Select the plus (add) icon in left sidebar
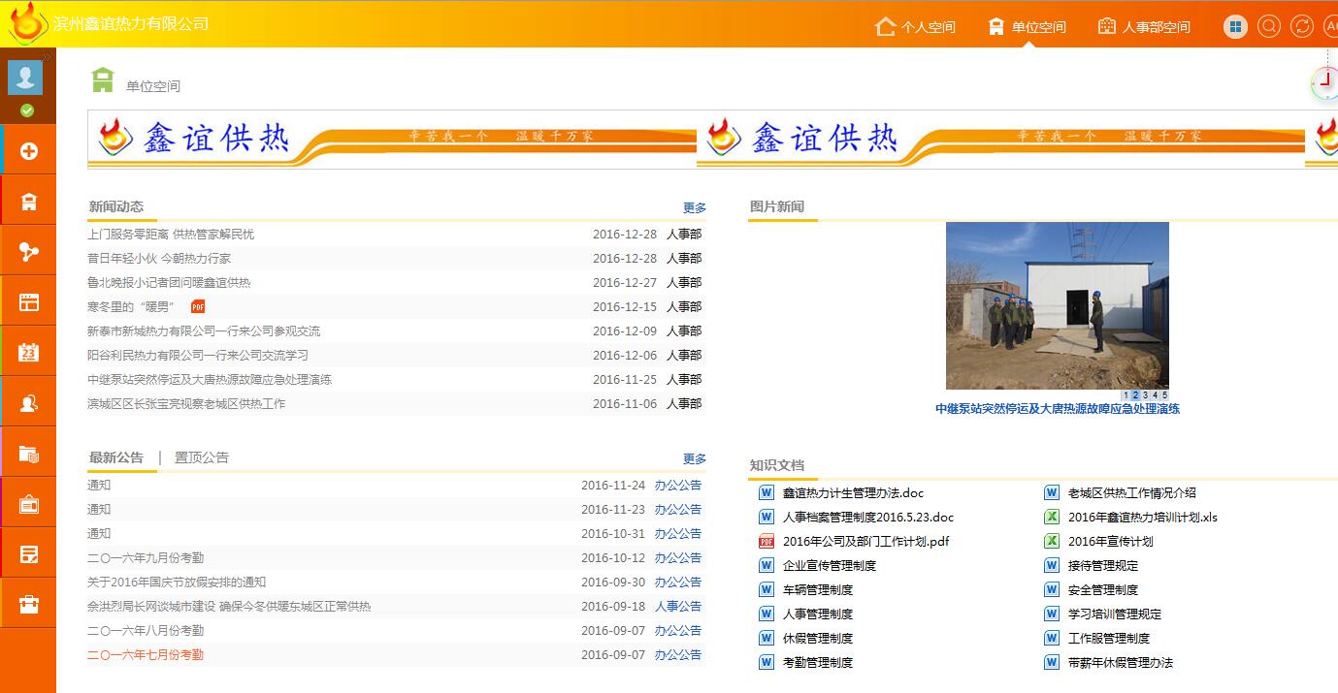This screenshot has height=693, width=1338. tap(26, 150)
